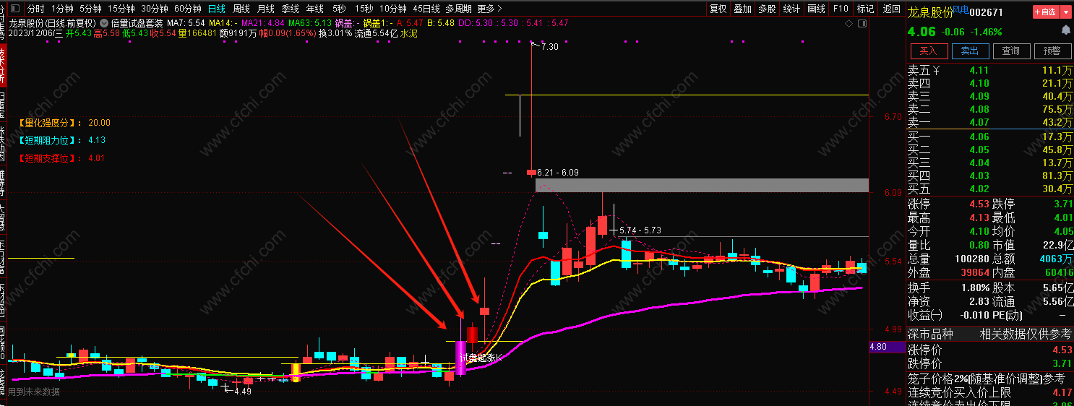Screen dimensions: 1074x406
Task: Click the 风电 sector tag
Action: 960,9
